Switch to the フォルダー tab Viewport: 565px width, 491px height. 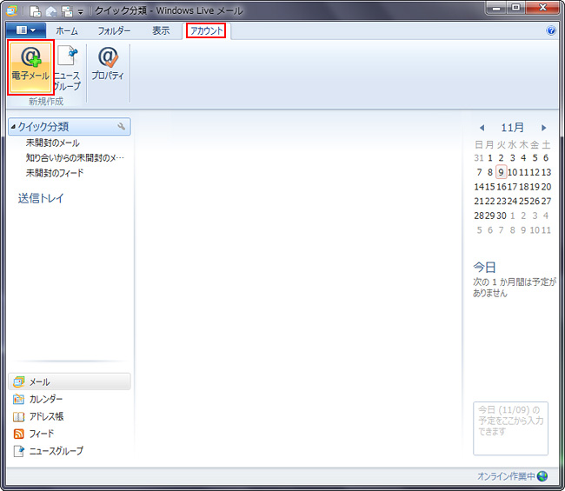pos(114,31)
